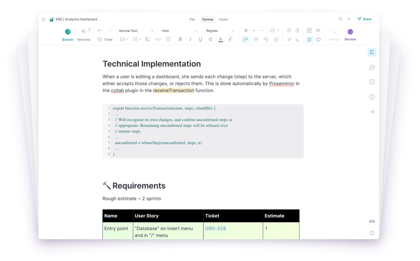This screenshot has height=261, width=420.
Task: Increase indent
Action: pyautogui.click(x=289, y=31)
